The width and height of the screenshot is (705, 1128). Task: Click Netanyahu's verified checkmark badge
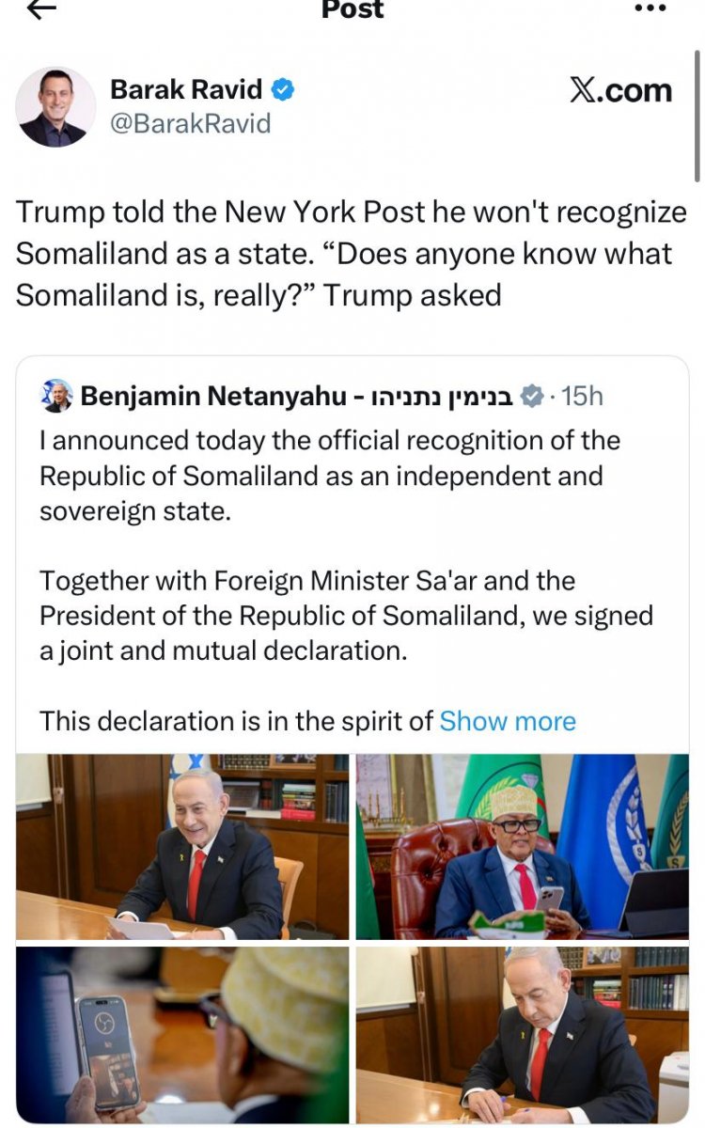click(532, 397)
